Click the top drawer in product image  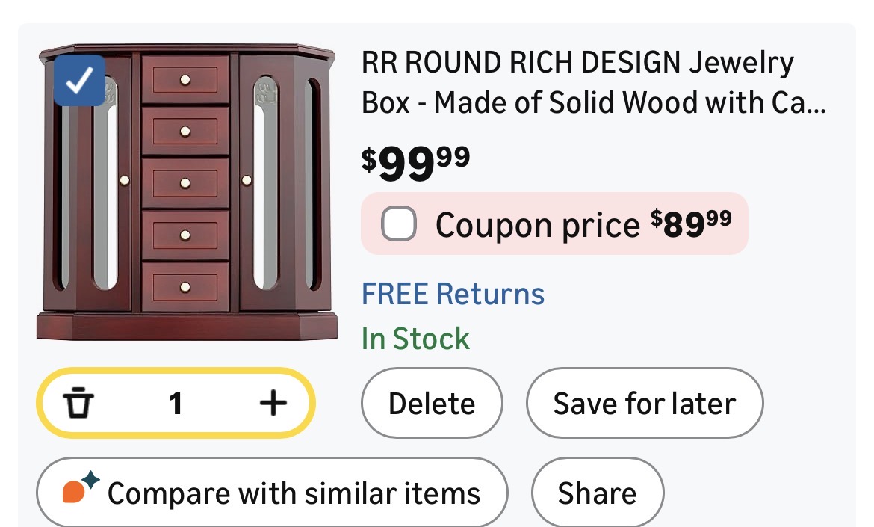coord(185,78)
